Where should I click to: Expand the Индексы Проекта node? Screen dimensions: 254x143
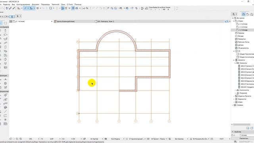234,96
